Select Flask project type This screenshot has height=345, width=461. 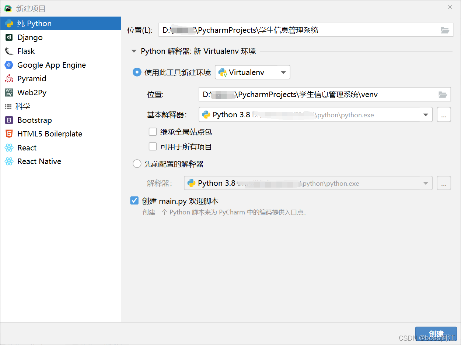[x=60, y=51]
